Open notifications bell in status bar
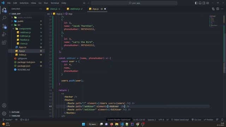The width and height of the screenshot is (226, 127). pyautogui.click(x=222, y=120)
